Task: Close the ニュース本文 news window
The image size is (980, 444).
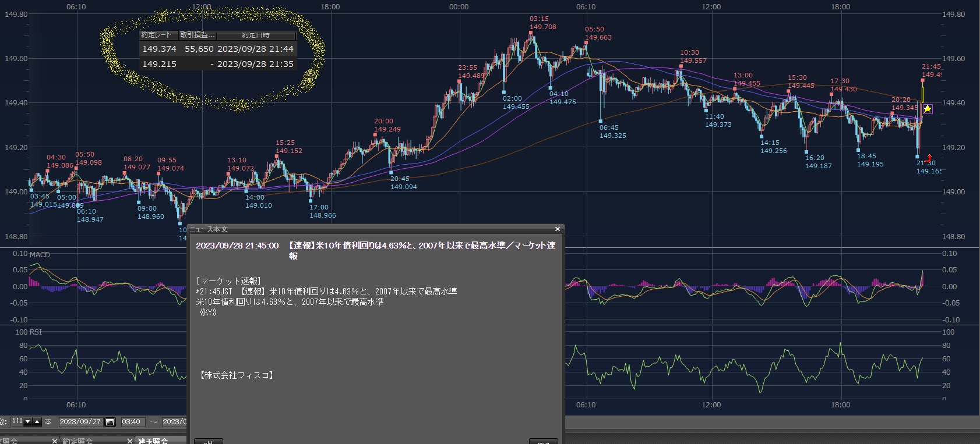Action: pos(557,229)
